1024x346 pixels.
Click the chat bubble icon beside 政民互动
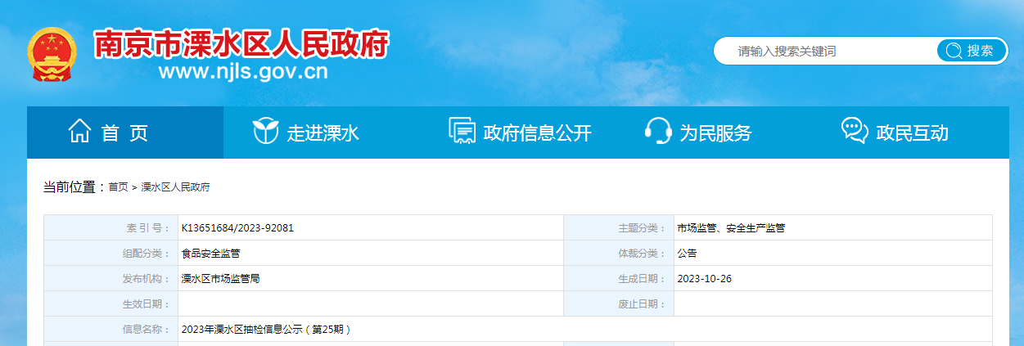click(855, 130)
